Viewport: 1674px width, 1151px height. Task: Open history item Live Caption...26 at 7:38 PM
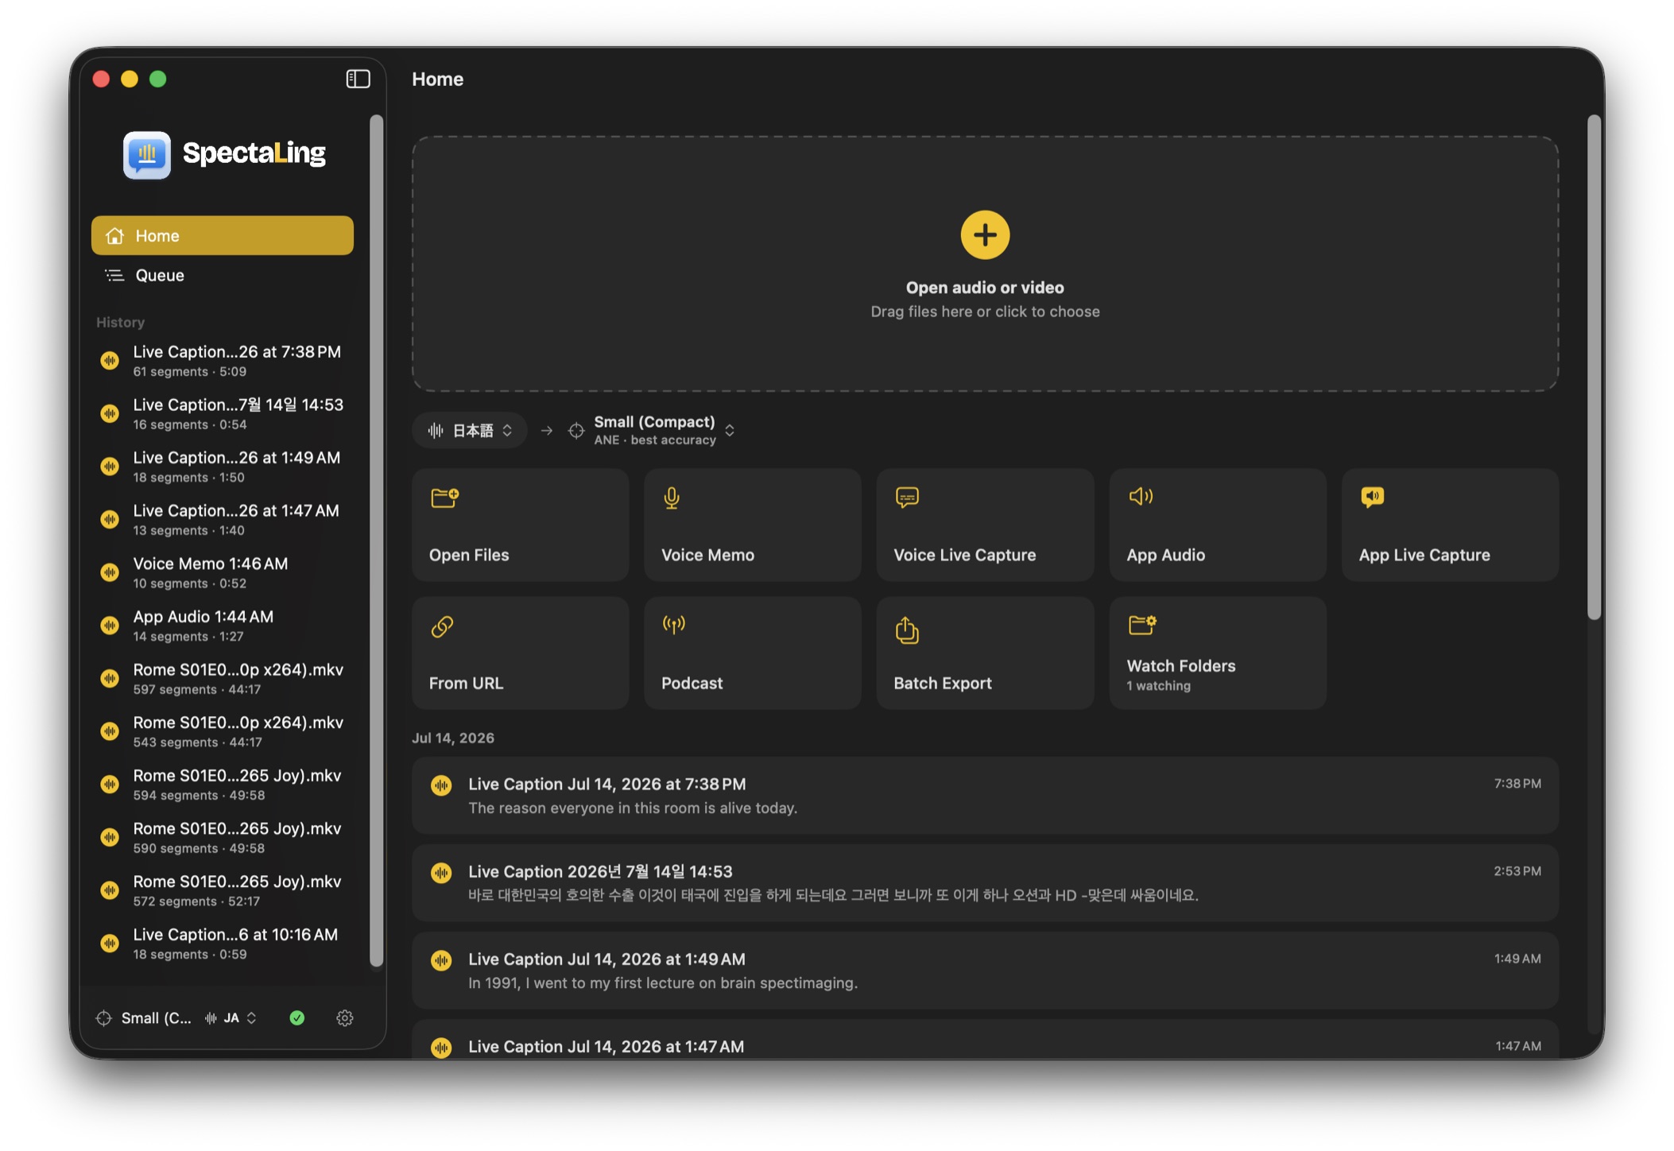(x=223, y=360)
